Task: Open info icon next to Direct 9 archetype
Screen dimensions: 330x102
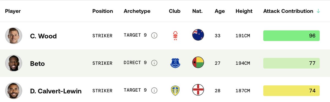Action: click(x=154, y=63)
